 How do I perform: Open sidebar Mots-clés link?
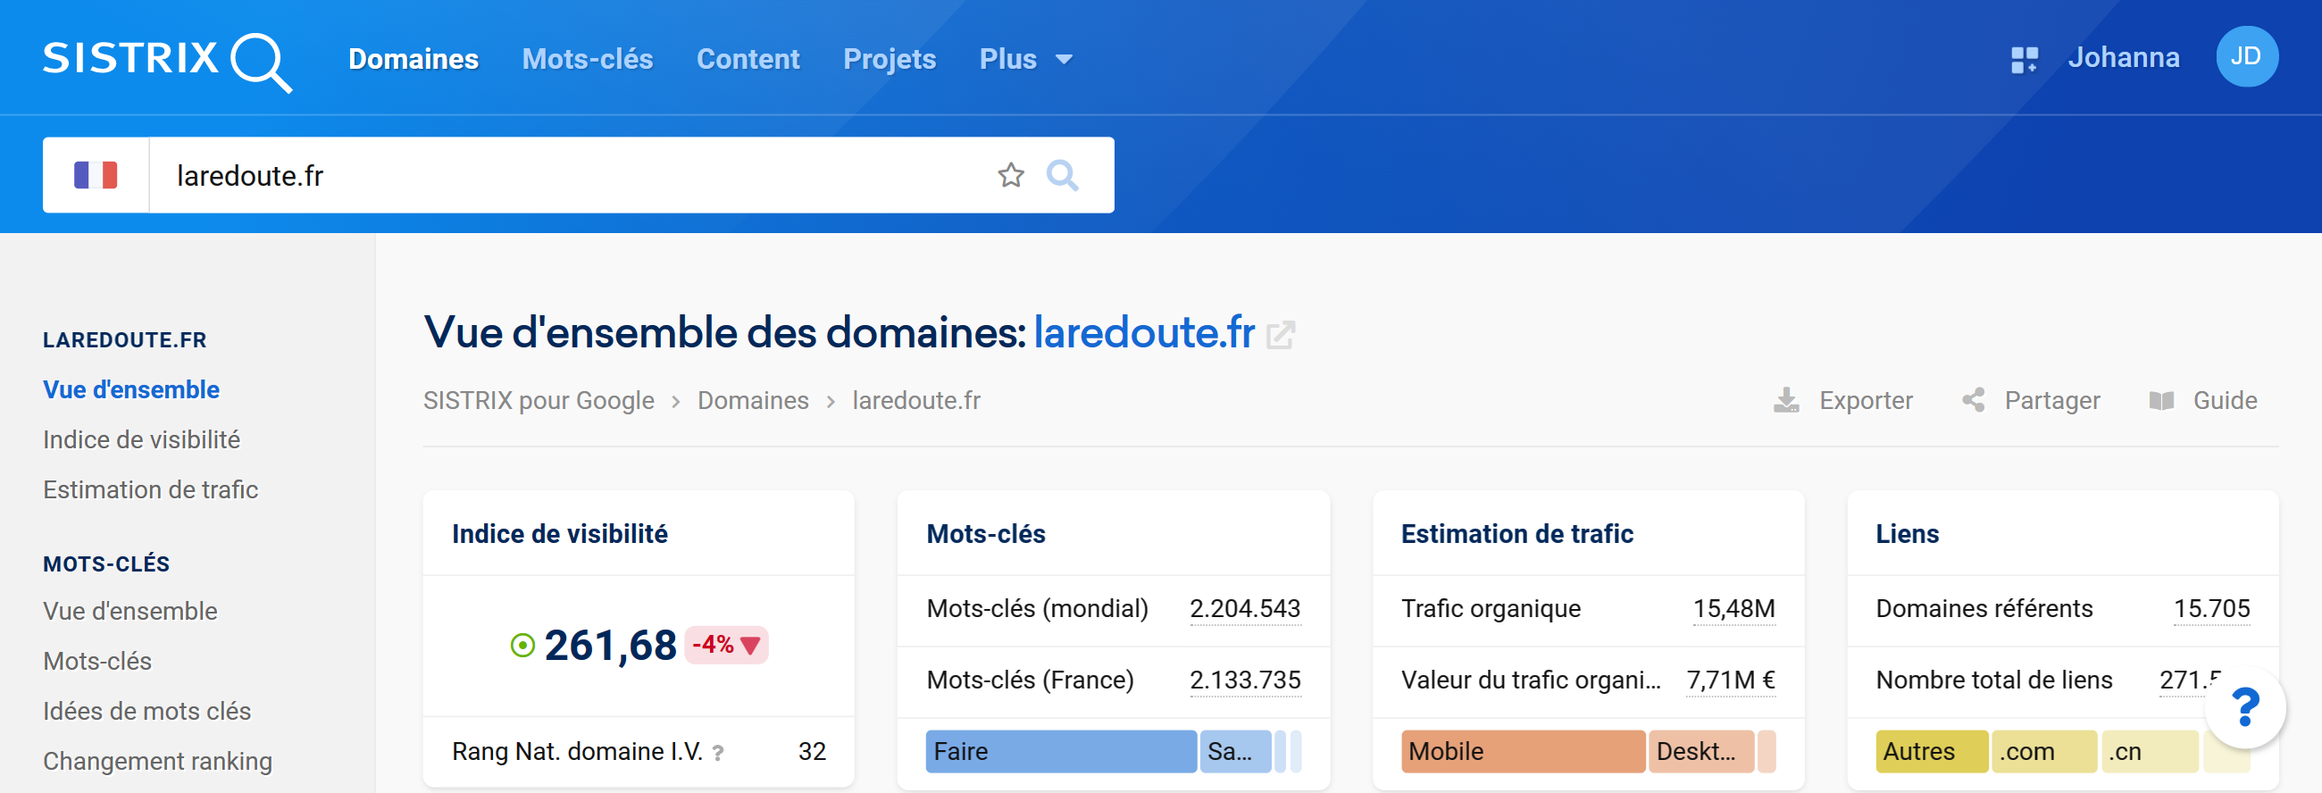click(97, 662)
